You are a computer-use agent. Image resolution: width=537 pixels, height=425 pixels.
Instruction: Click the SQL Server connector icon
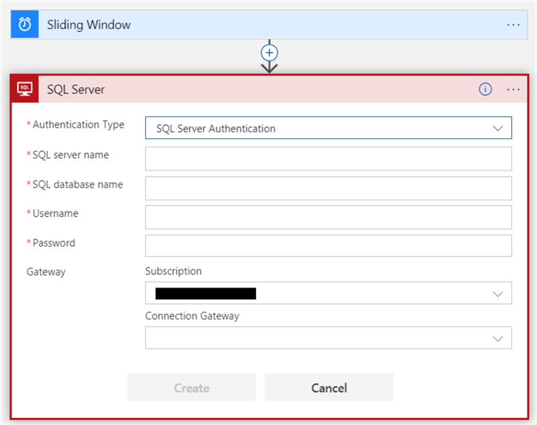(x=24, y=89)
